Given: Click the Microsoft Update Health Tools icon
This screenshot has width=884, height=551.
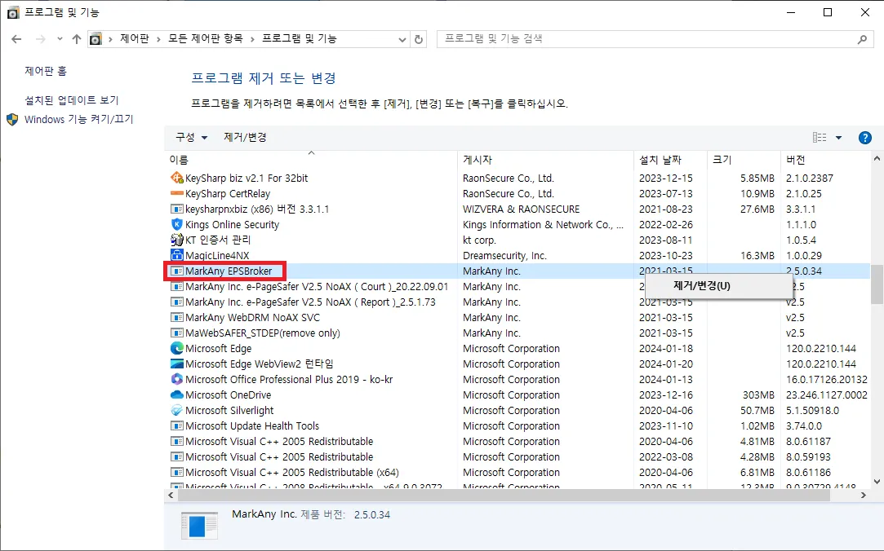Looking at the screenshot, I should pyautogui.click(x=176, y=426).
